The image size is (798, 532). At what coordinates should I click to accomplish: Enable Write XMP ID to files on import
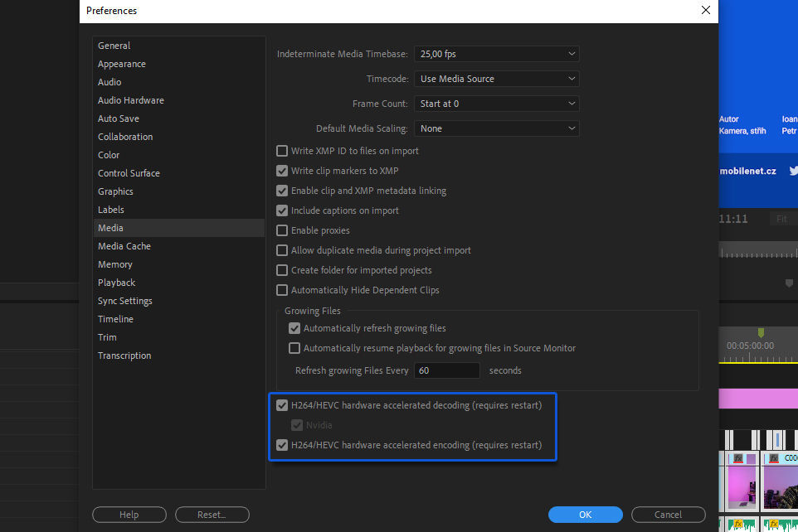click(282, 151)
